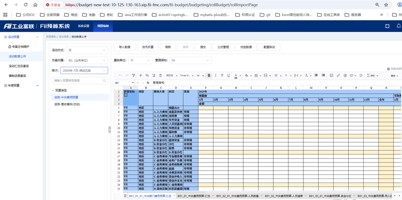This screenshot has height=200, width=402.
Task: Open 编制进度查询 in the sidebar
Action: [x=17, y=76]
